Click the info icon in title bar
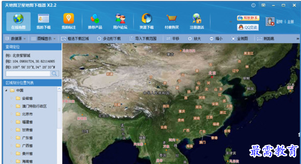The height and width of the screenshot is (164, 301). click(x=254, y=5)
